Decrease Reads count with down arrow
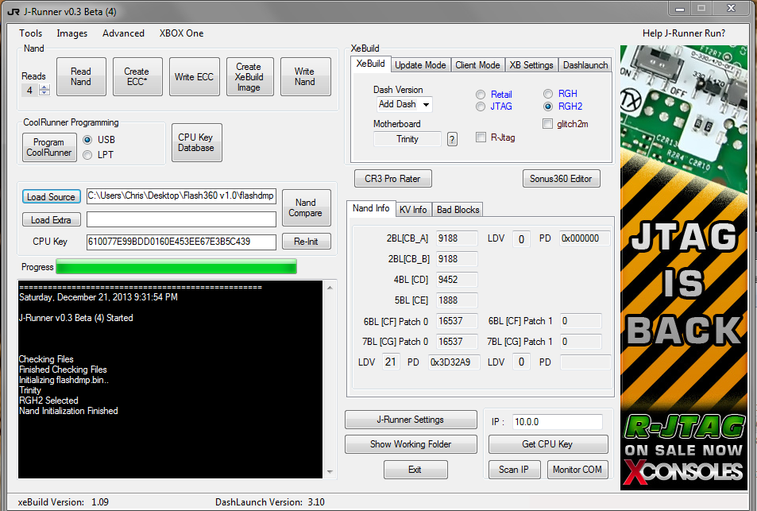The image size is (757, 511). click(x=44, y=93)
